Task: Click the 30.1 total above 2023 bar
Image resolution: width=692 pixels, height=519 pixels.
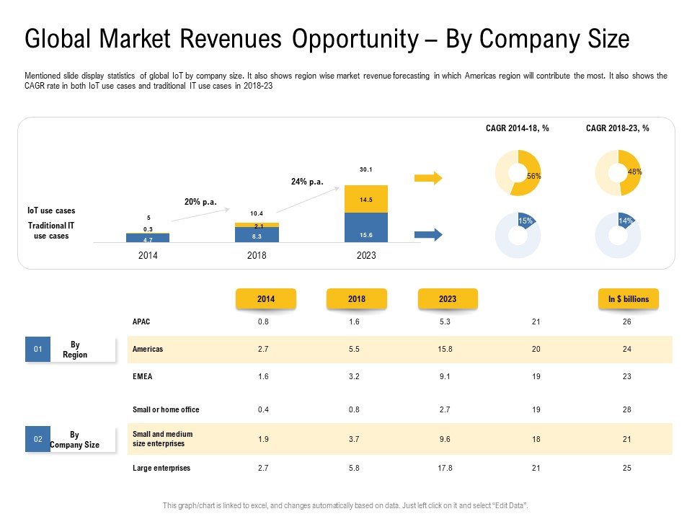Action: click(366, 169)
